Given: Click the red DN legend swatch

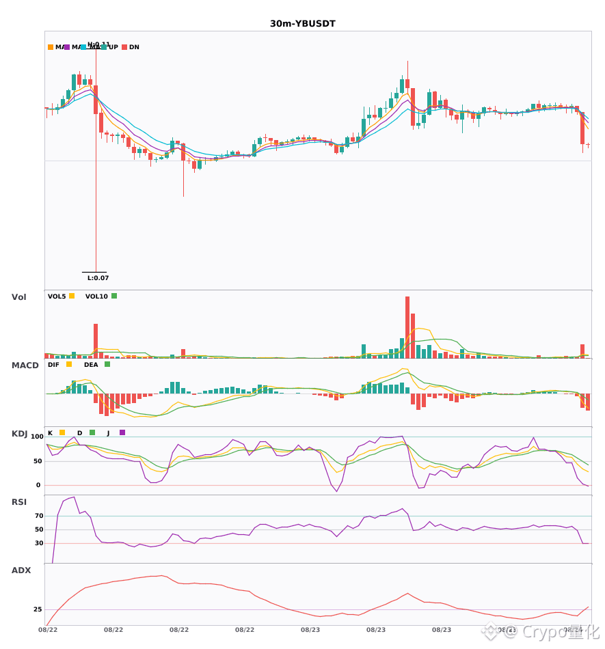Looking at the screenshot, I should pyautogui.click(x=124, y=47).
